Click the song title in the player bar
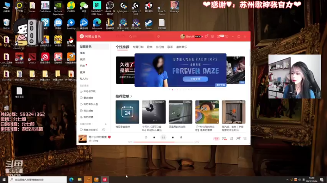Viewport: 327px width, 183px height. tap(98, 137)
